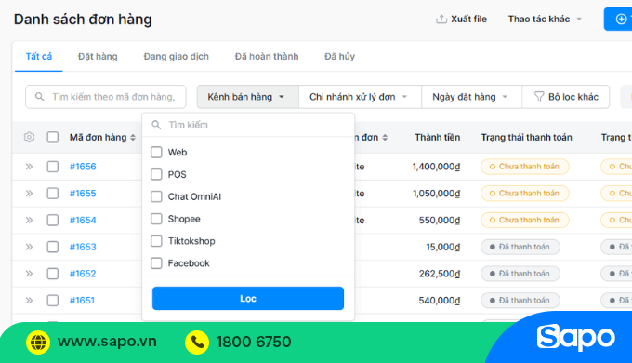Expand row details for order #1653
The width and height of the screenshot is (632, 363).
(29, 247)
